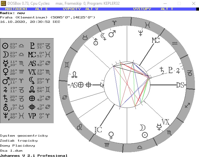Click the Sun symbol in the planet table
Screen dimensions: 199x157
[x=5, y=46]
